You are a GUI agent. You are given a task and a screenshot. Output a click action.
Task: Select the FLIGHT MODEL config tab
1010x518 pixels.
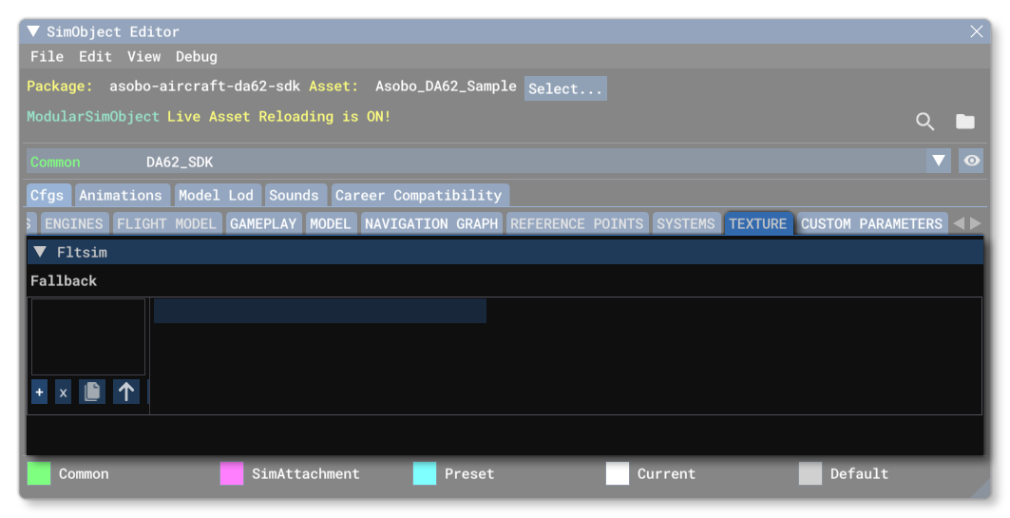(x=167, y=223)
